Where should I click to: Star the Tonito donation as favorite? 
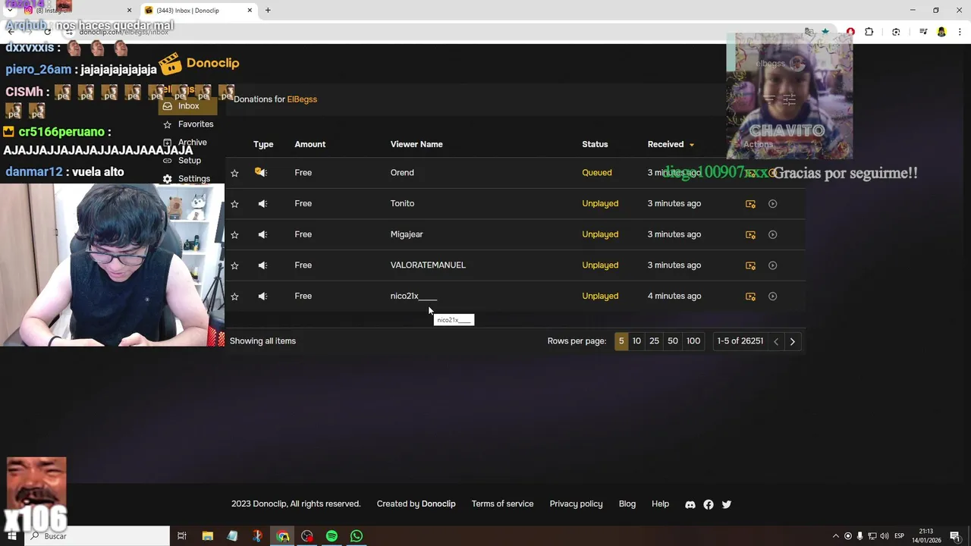click(234, 204)
